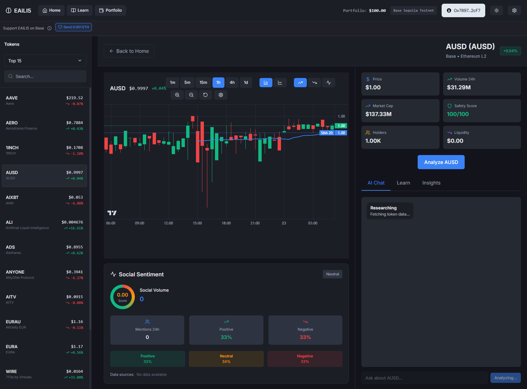
Task: Switch to light mode with the sun icon
Action: click(496, 10)
